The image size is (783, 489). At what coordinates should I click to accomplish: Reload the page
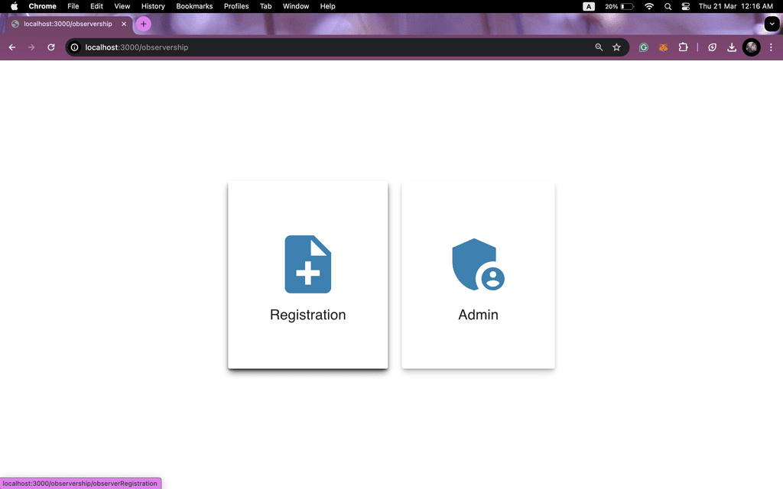(x=51, y=47)
